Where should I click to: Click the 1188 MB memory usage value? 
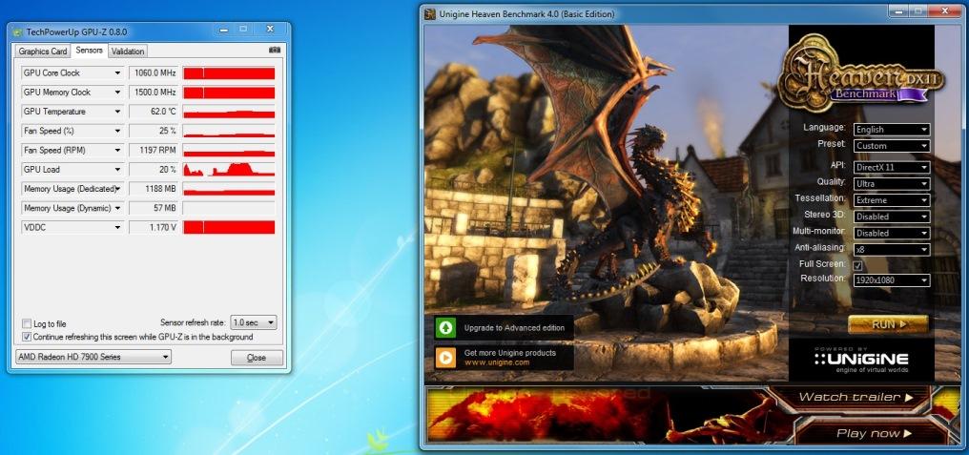[154, 189]
